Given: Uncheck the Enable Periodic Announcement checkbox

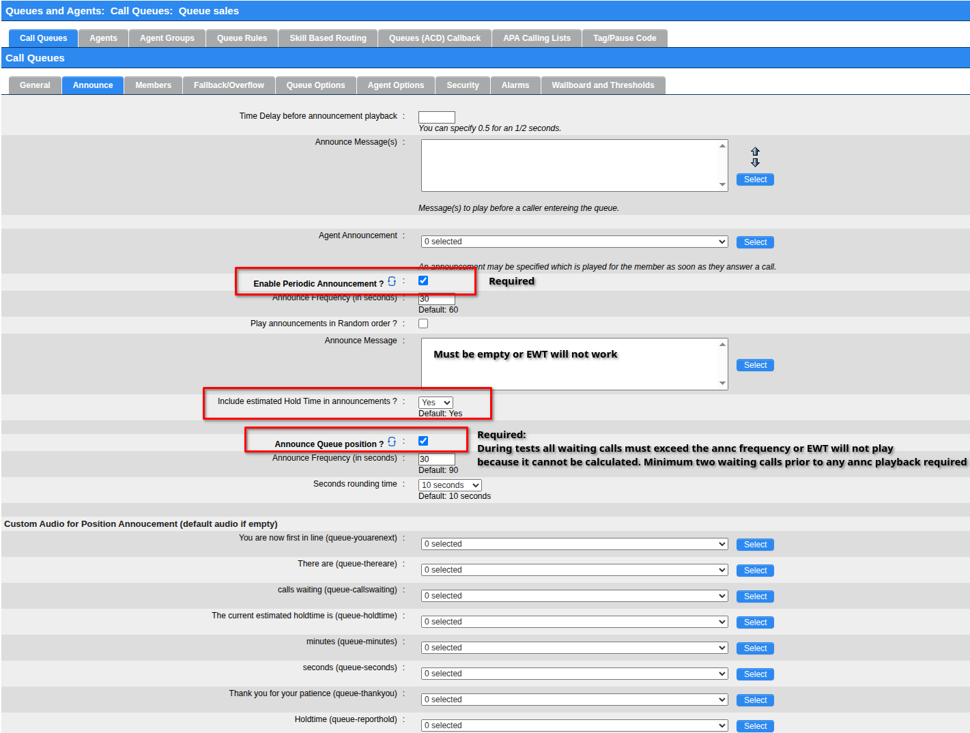Looking at the screenshot, I should pyautogui.click(x=423, y=281).
